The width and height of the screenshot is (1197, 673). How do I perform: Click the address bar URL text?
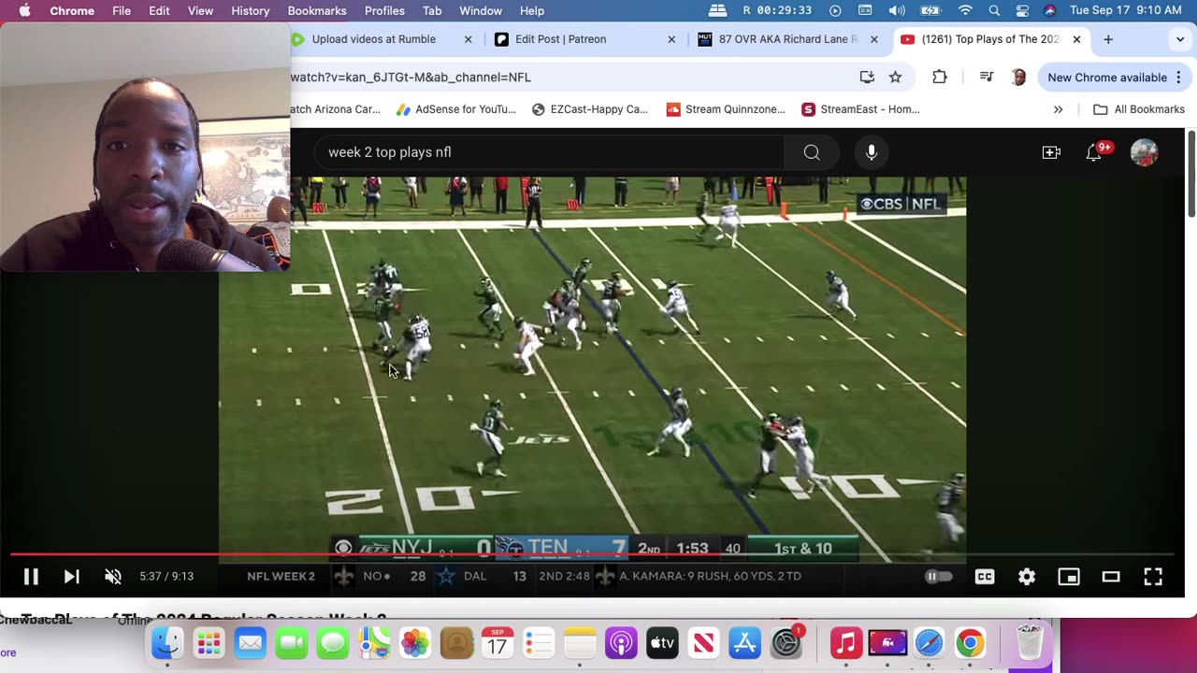411,78
